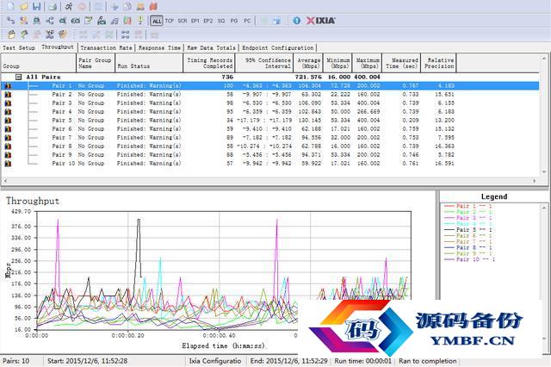Click the Minimum (Mbps) column header
The image size is (551, 367).
[337, 63]
